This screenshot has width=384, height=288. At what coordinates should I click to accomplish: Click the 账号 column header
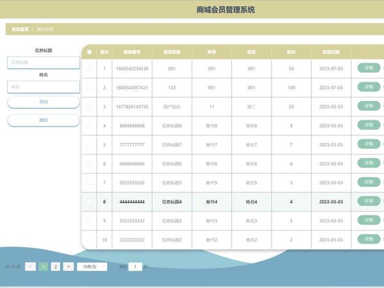click(x=212, y=52)
